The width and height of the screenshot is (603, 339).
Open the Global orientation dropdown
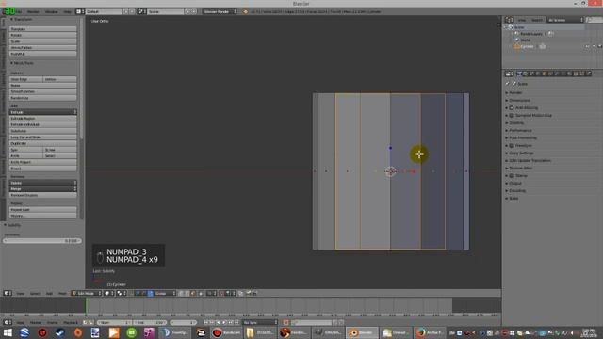[x=165, y=293]
